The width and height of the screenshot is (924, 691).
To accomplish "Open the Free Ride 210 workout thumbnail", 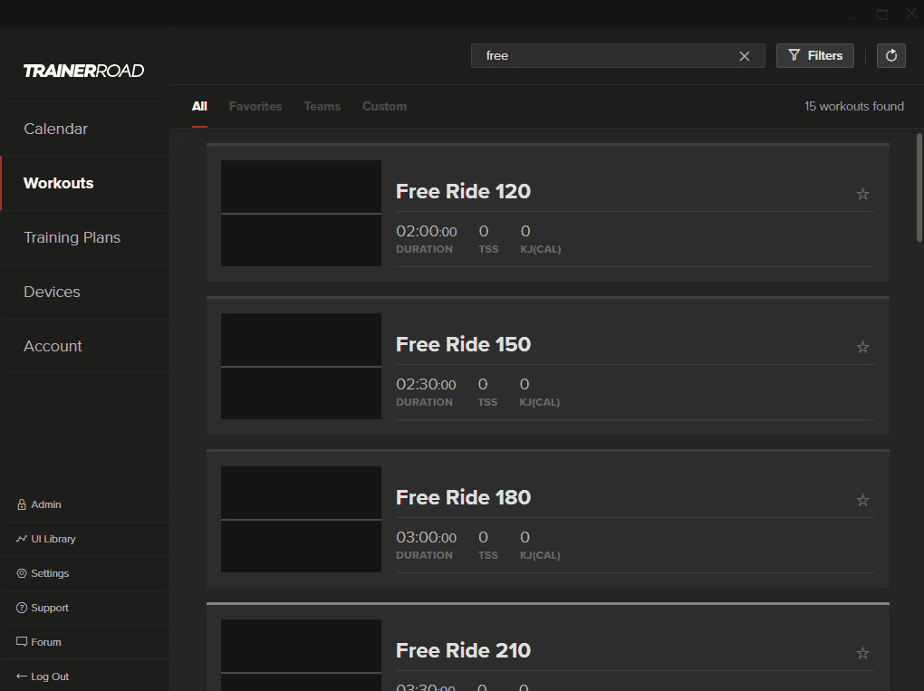I will (x=301, y=655).
